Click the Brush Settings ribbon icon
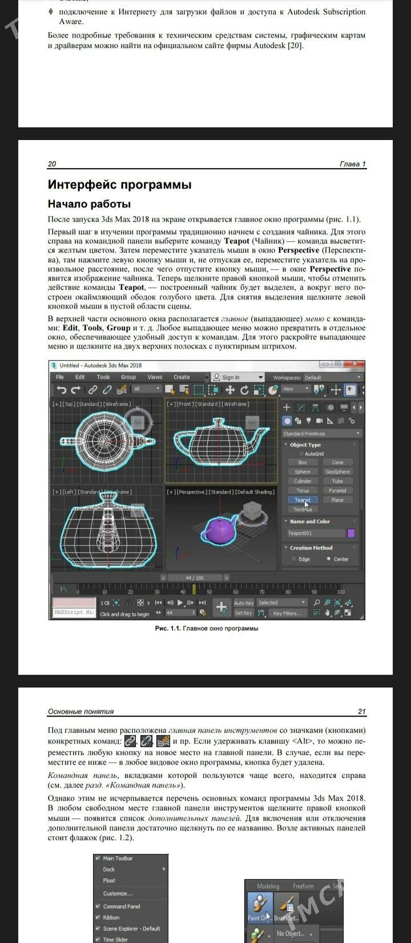This screenshot has width=411, height=943. pos(287,908)
